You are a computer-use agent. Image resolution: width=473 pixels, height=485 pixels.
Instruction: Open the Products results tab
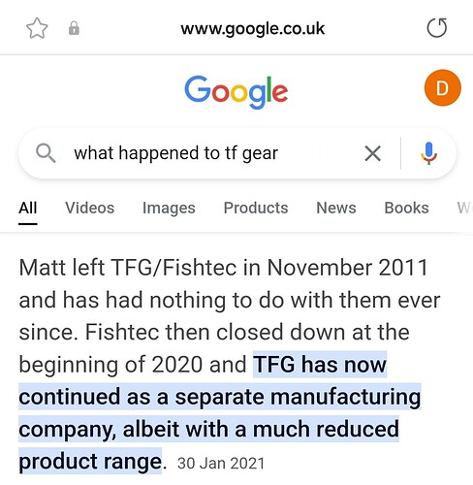[256, 208]
